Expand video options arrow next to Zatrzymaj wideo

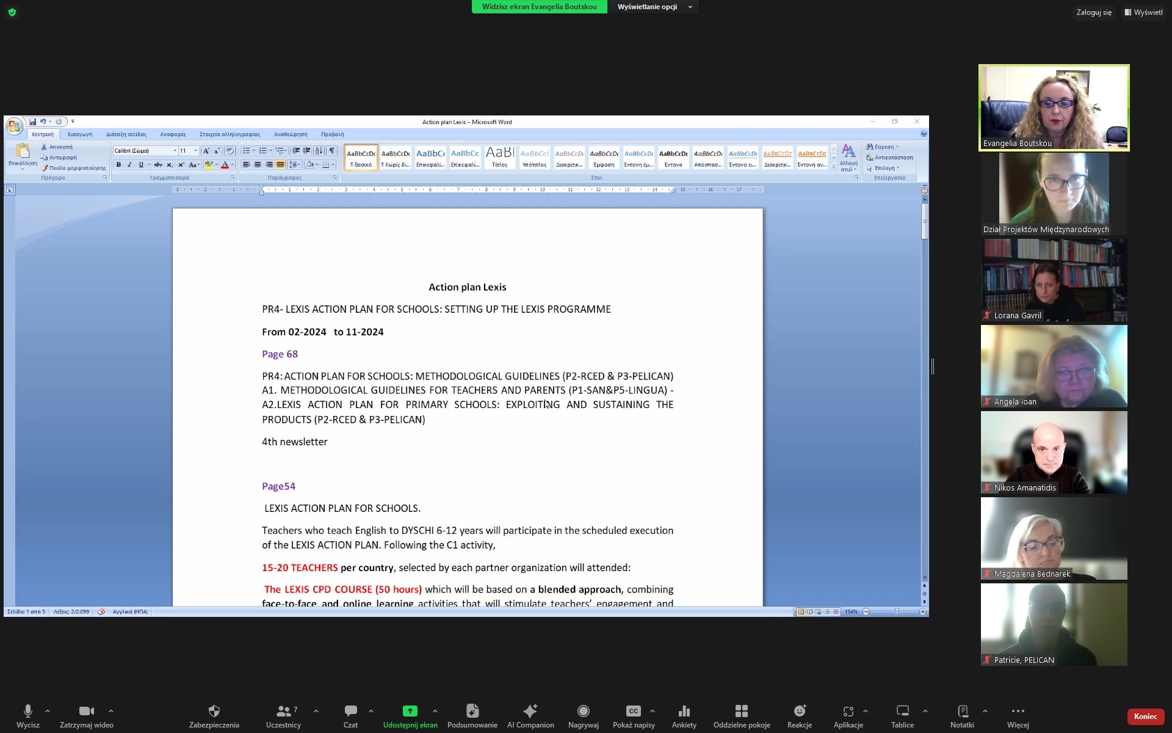tap(110, 711)
